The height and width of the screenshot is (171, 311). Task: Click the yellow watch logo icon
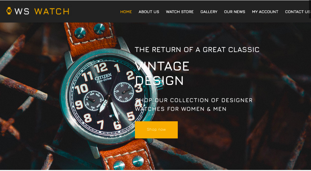[9, 11]
